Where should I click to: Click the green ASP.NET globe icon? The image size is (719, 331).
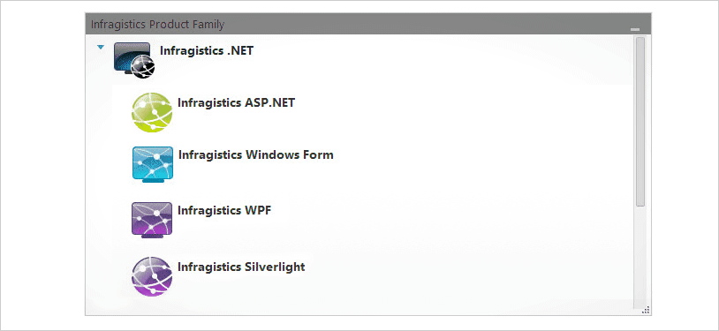point(152,112)
